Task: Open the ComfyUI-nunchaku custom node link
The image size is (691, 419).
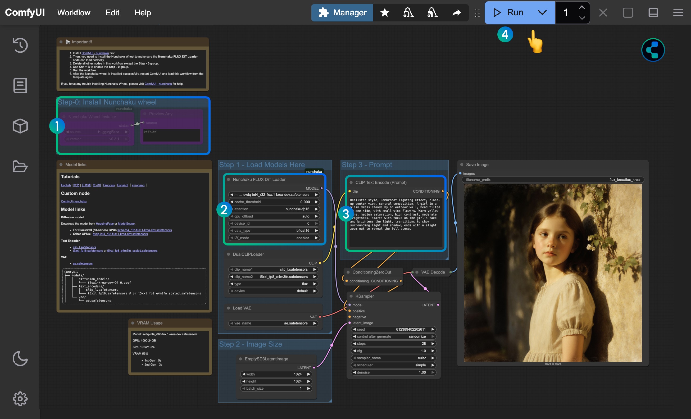Action: tap(74, 201)
